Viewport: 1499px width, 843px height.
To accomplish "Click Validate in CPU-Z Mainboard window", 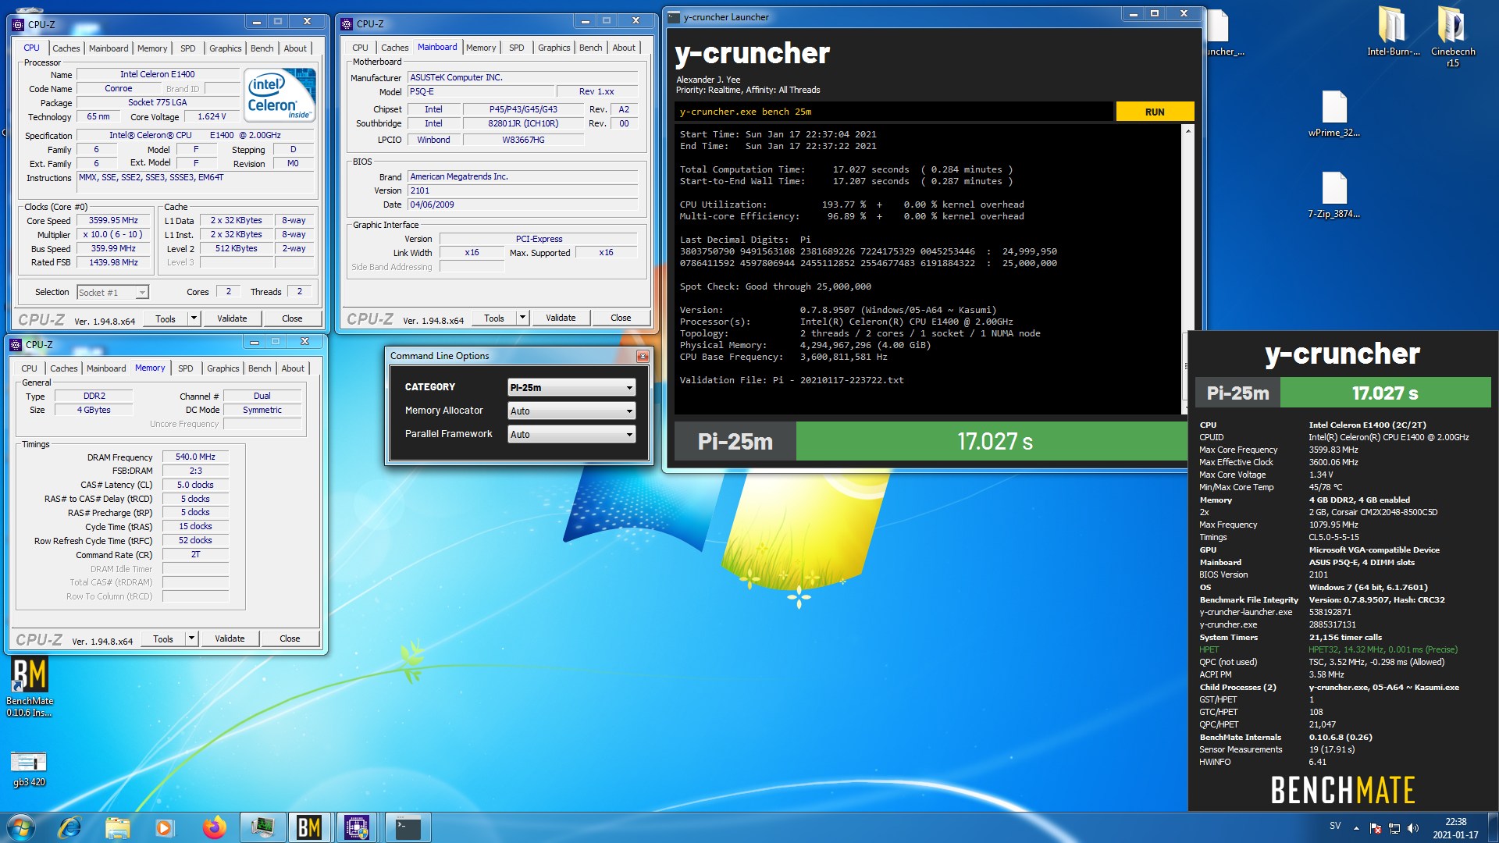I will coord(561,318).
